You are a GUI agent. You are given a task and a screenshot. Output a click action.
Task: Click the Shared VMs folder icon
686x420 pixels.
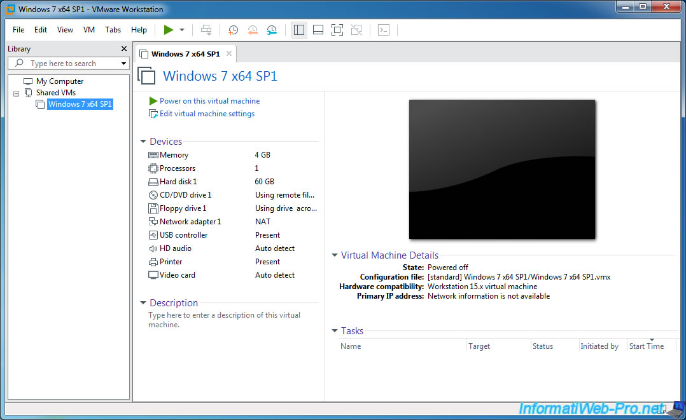tap(29, 93)
